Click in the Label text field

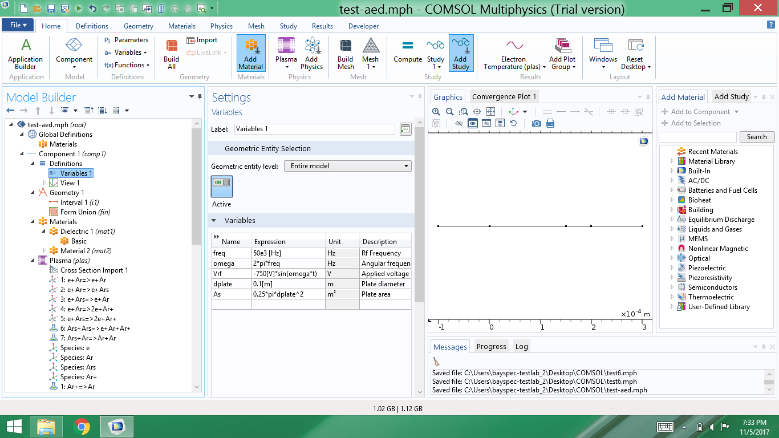click(x=314, y=129)
